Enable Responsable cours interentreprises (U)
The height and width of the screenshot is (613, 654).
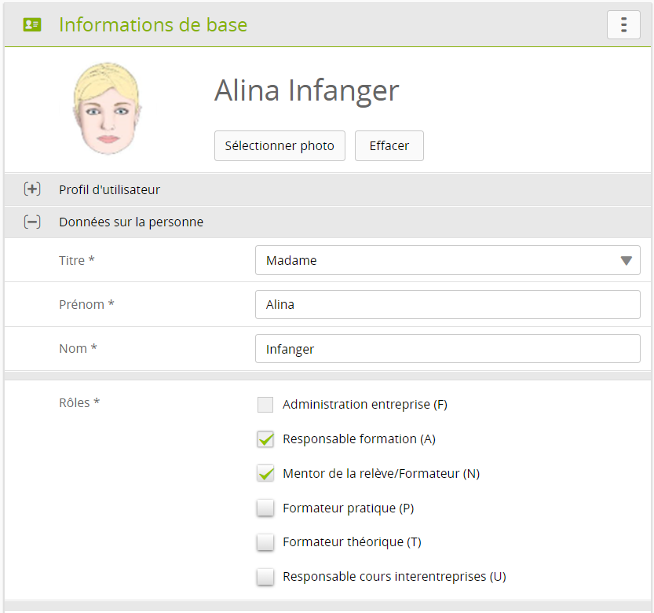[265, 577]
